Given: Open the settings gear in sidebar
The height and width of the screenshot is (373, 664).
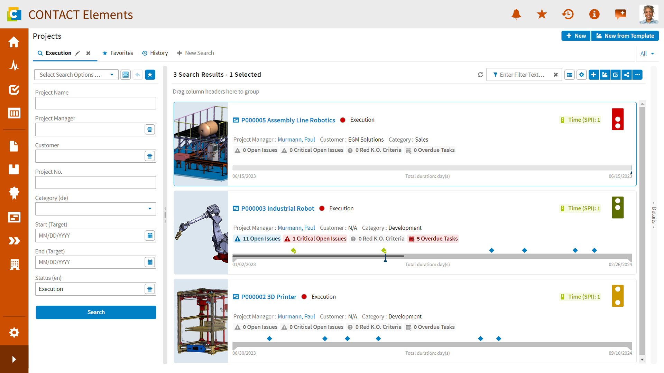Looking at the screenshot, I should 14,333.
